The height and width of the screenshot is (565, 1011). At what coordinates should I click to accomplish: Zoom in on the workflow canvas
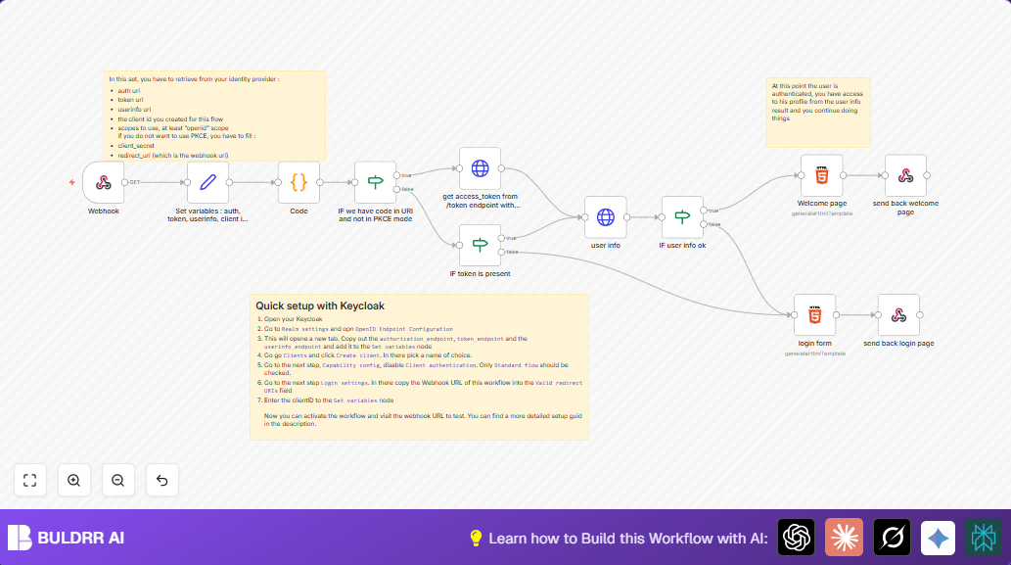point(74,480)
